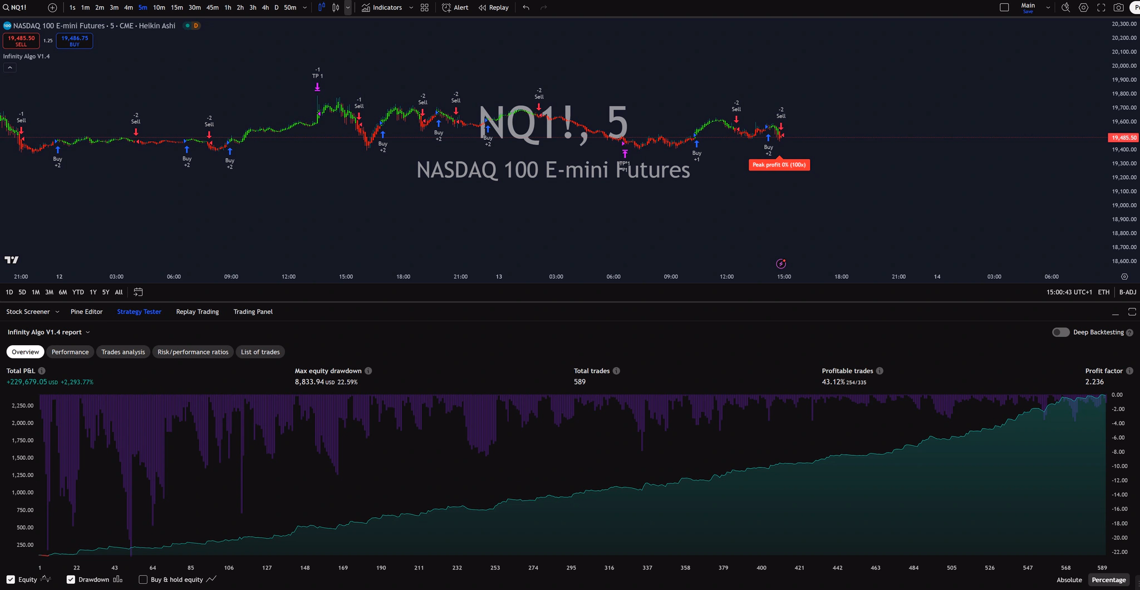The height and width of the screenshot is (590, 1140).
Task: Expand the 50m custom interval dropdown
Action: (304, 7)
